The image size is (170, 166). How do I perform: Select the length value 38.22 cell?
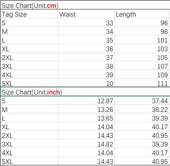click(142, 109)
